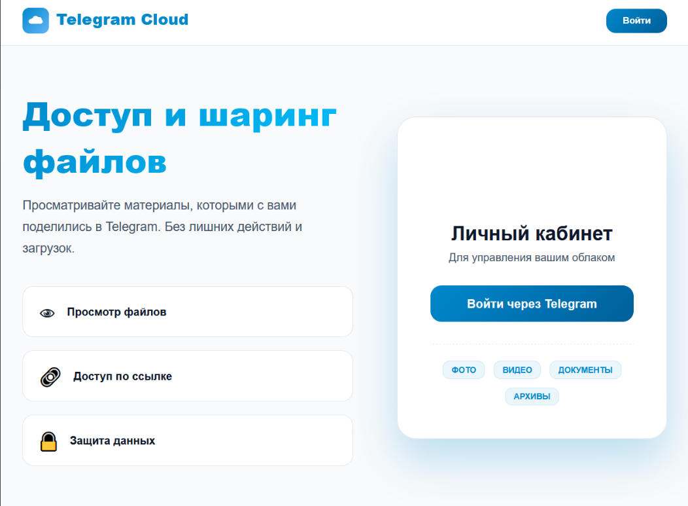Click the Личный кабинет heading
This screenshot has width=688, height=506.
[x=532, y=234]
